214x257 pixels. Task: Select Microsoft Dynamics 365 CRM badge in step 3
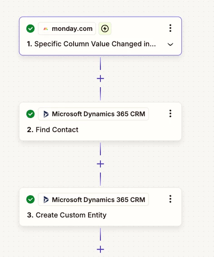pyautogui.click(x=94, y=199)
